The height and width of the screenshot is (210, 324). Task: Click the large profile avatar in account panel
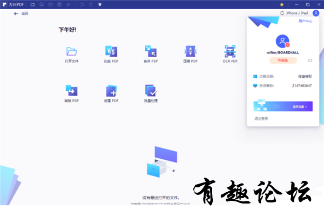[x=282, y=41]
